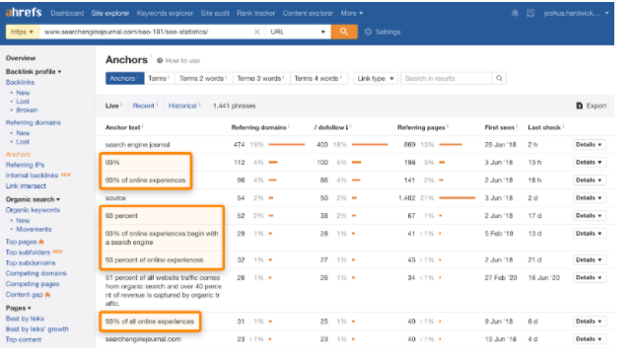Sort by Last check column

tap(544, 127)
